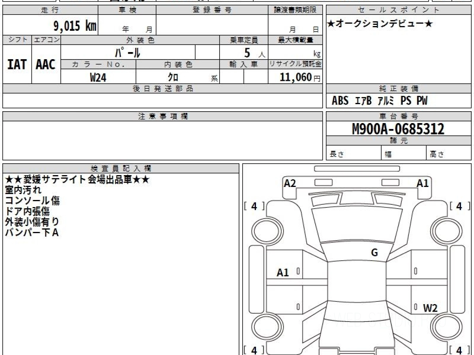Select the 内装色 header
Screen dimensions: 474x355
point(178,64)
